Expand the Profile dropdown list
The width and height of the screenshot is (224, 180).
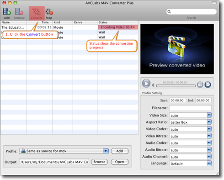pyautogui.click(x=106, y=151)
